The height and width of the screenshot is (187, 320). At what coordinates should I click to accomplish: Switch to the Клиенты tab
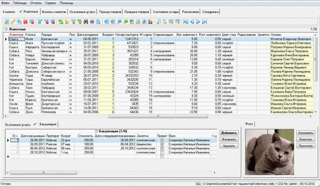[x=9, y=12]
